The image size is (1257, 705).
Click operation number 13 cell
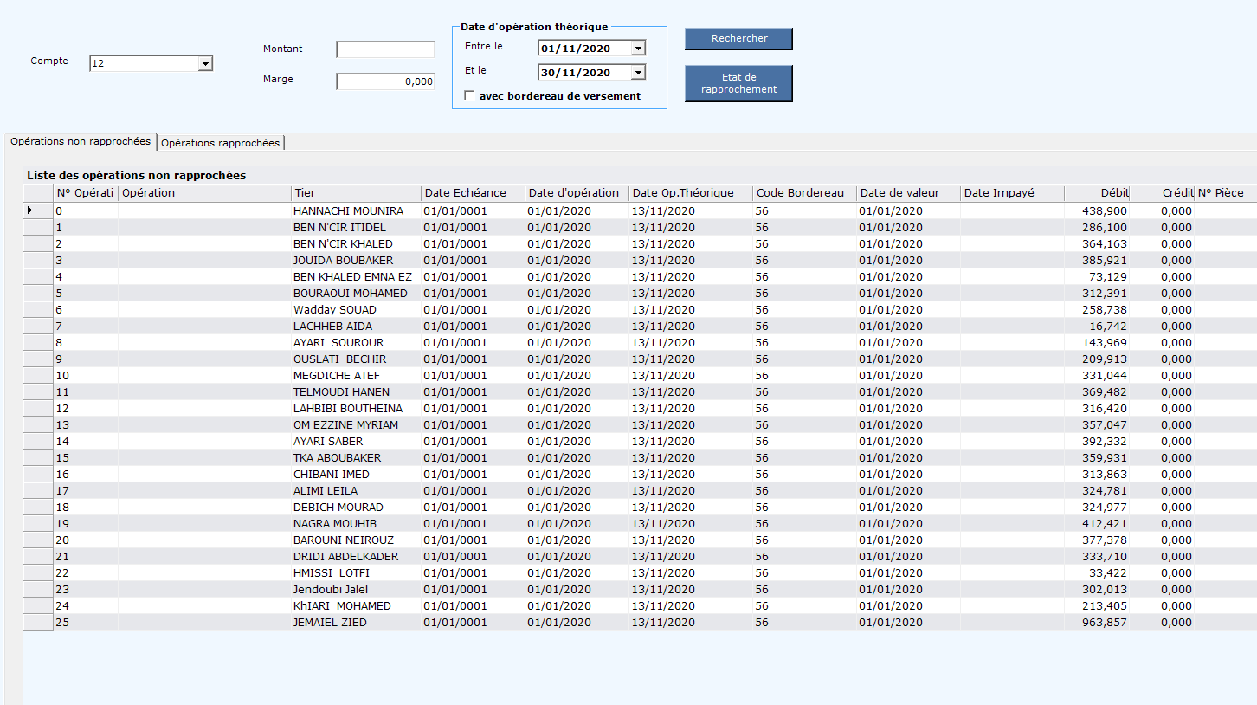point(86,424)
